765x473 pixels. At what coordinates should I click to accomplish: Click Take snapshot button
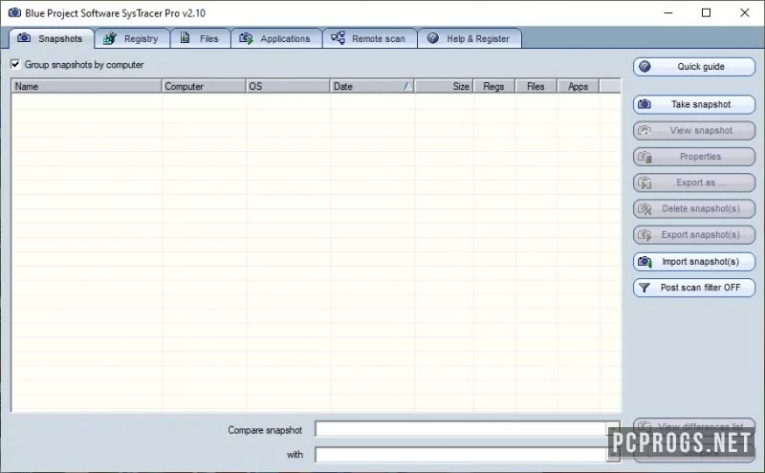(694, 104)
